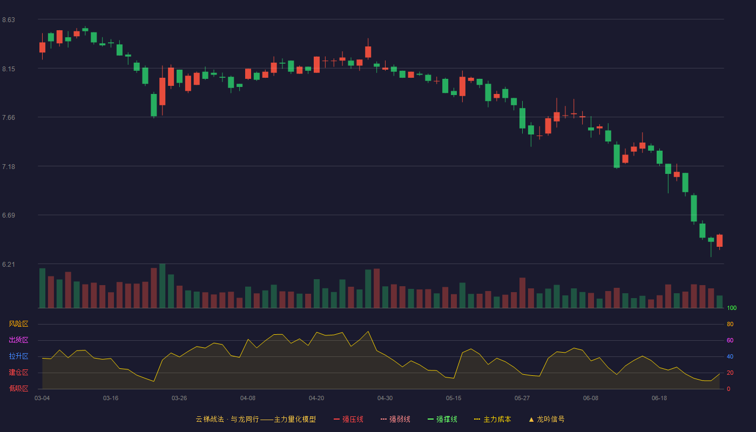Click the 6.21 price axis label

pos(9,265)
